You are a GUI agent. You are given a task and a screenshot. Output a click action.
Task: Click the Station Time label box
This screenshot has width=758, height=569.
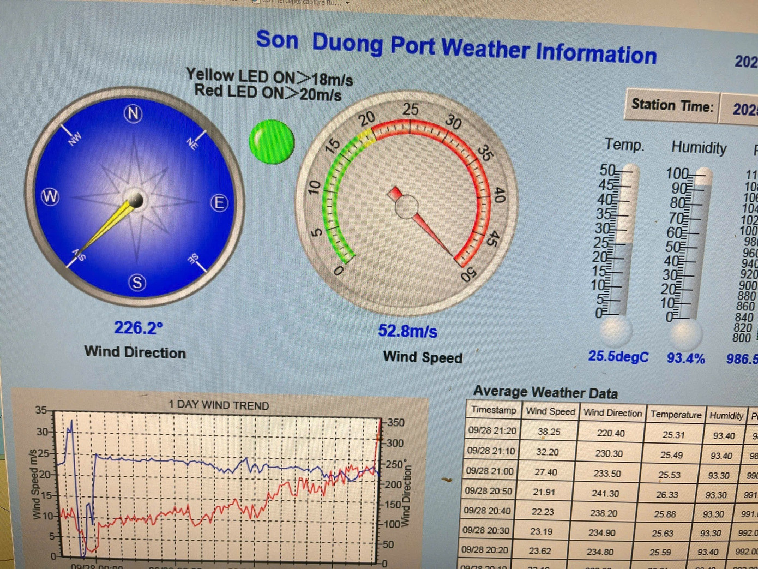point(672,105)
